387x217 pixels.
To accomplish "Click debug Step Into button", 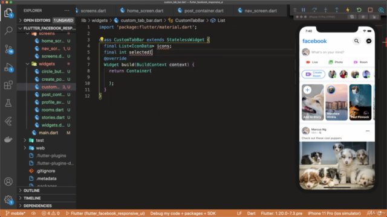I will 325,10.
